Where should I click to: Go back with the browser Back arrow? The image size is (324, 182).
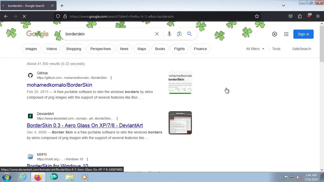tap(6, 16)
